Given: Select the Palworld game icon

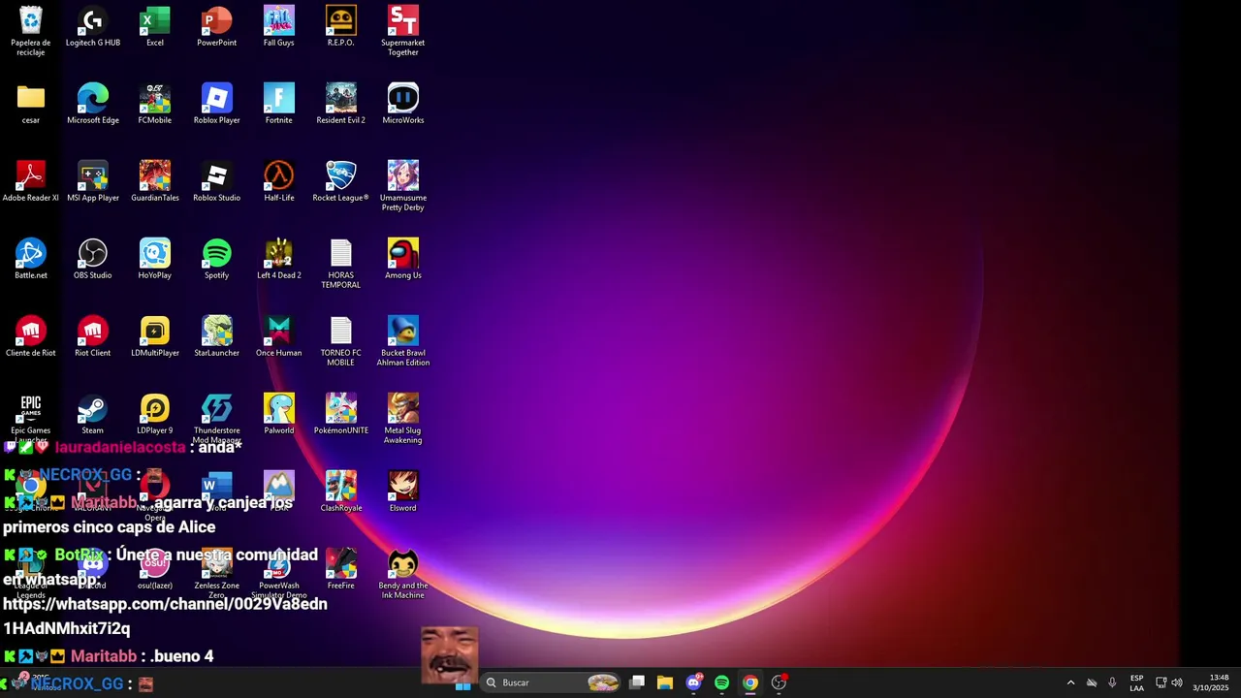Looking at the screenshot, I should click(279, 415).
